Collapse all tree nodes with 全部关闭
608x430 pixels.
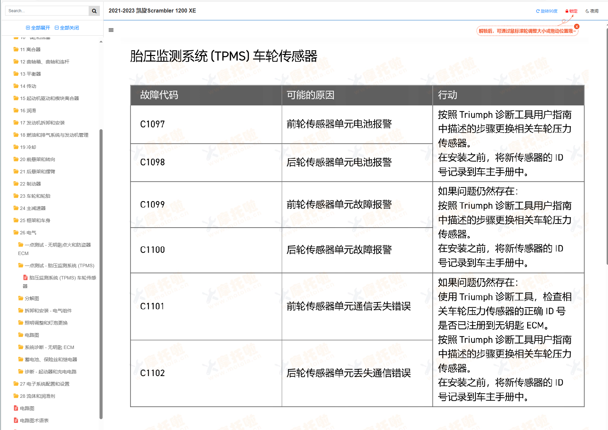tap(67, 28)
